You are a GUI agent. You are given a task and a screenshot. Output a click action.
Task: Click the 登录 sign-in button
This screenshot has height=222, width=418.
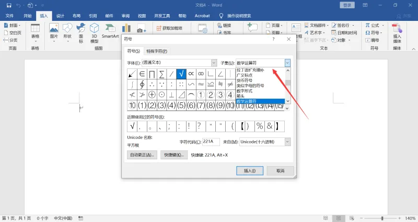pyautogui.click(x=347, y=5)
